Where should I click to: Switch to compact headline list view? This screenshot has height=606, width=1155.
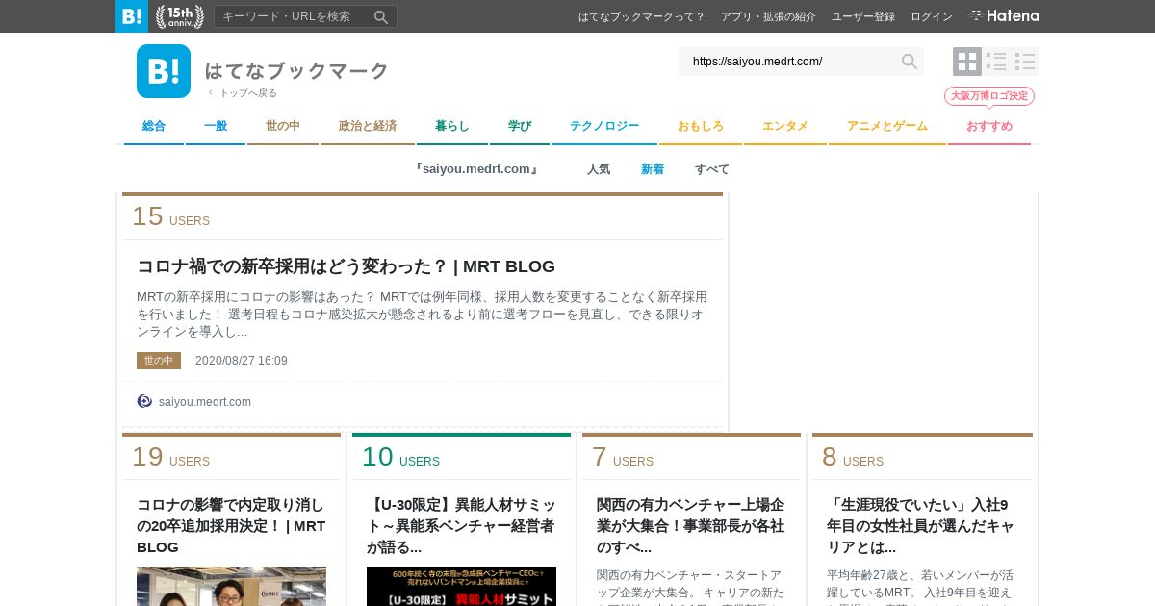(x=1025, y=62)
